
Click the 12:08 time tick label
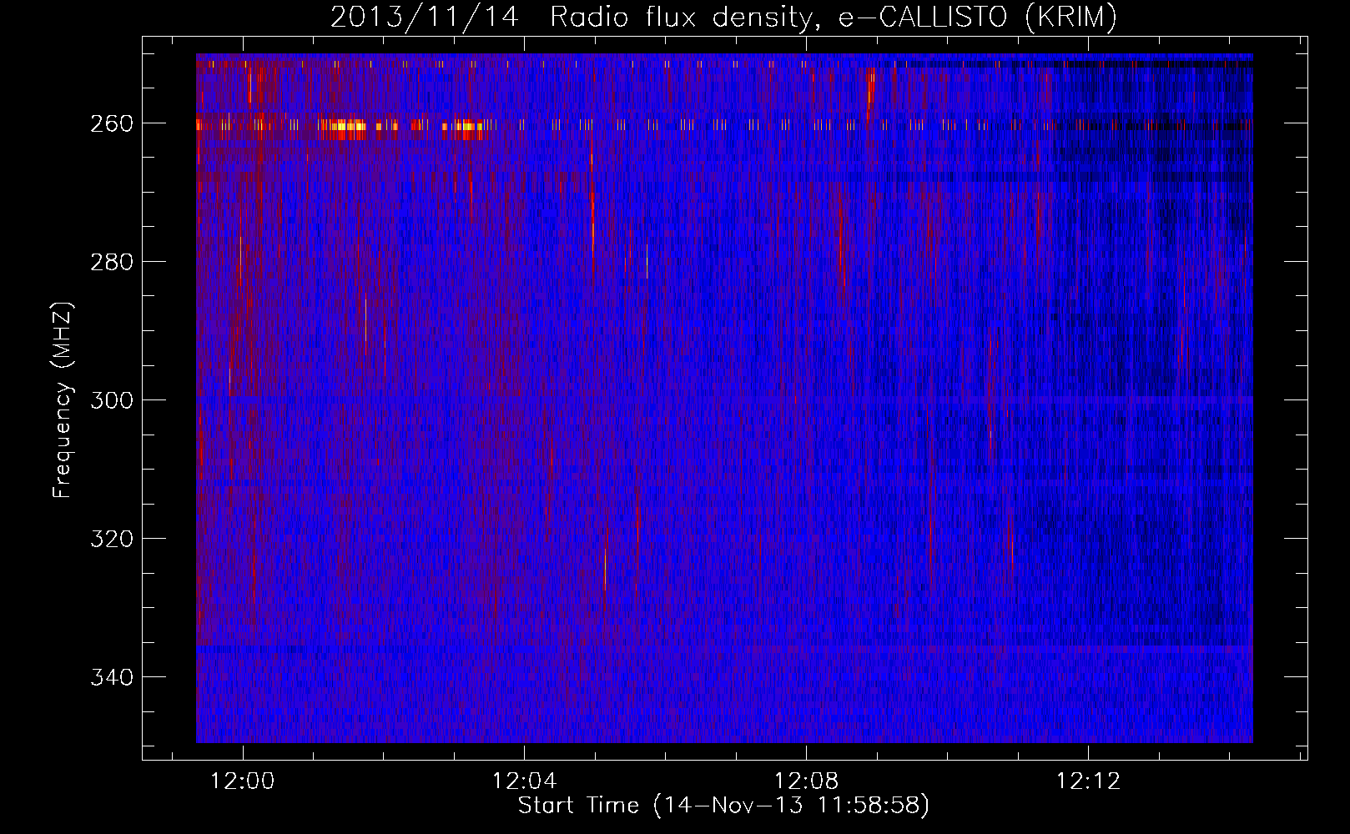click(807, 781)
